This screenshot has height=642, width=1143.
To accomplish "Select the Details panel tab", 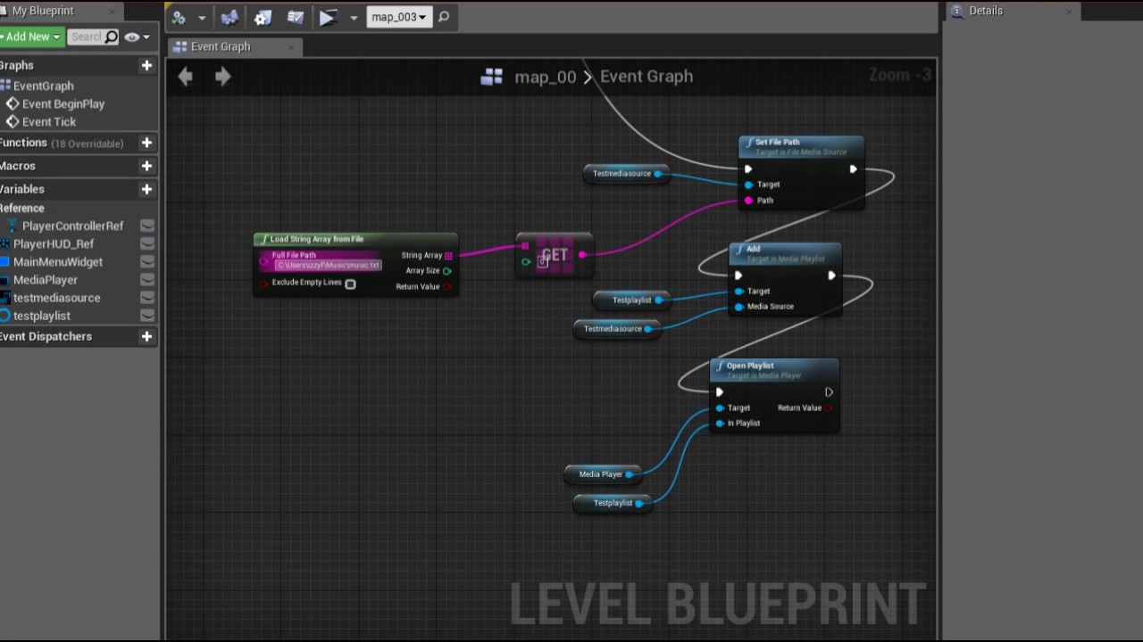I will (986, 11).
